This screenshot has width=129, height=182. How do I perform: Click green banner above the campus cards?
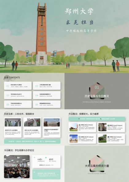97,119
